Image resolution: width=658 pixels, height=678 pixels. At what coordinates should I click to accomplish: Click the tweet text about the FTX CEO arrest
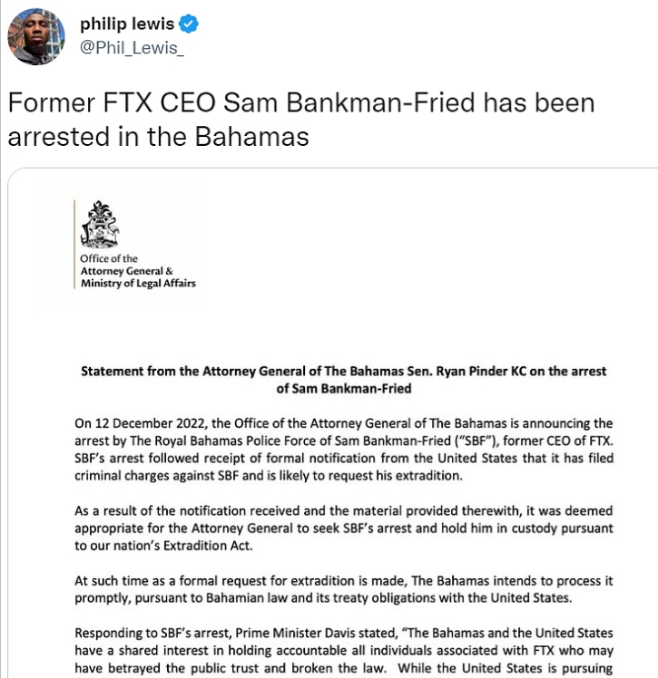point(301,119)
